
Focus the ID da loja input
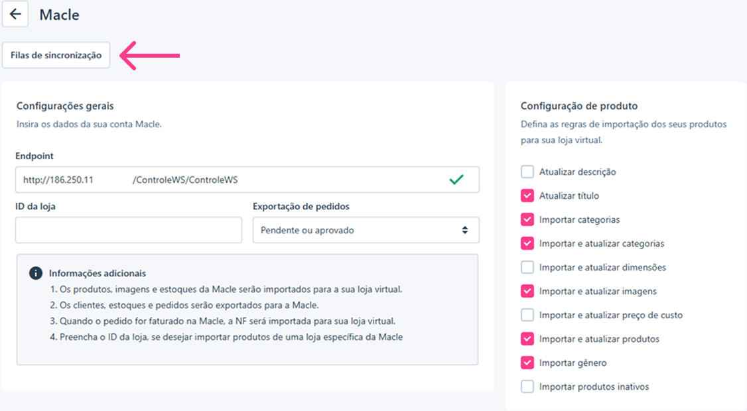click(129, 230)
